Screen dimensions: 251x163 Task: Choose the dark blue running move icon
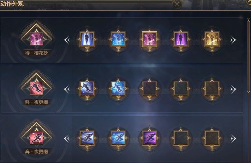87,89
